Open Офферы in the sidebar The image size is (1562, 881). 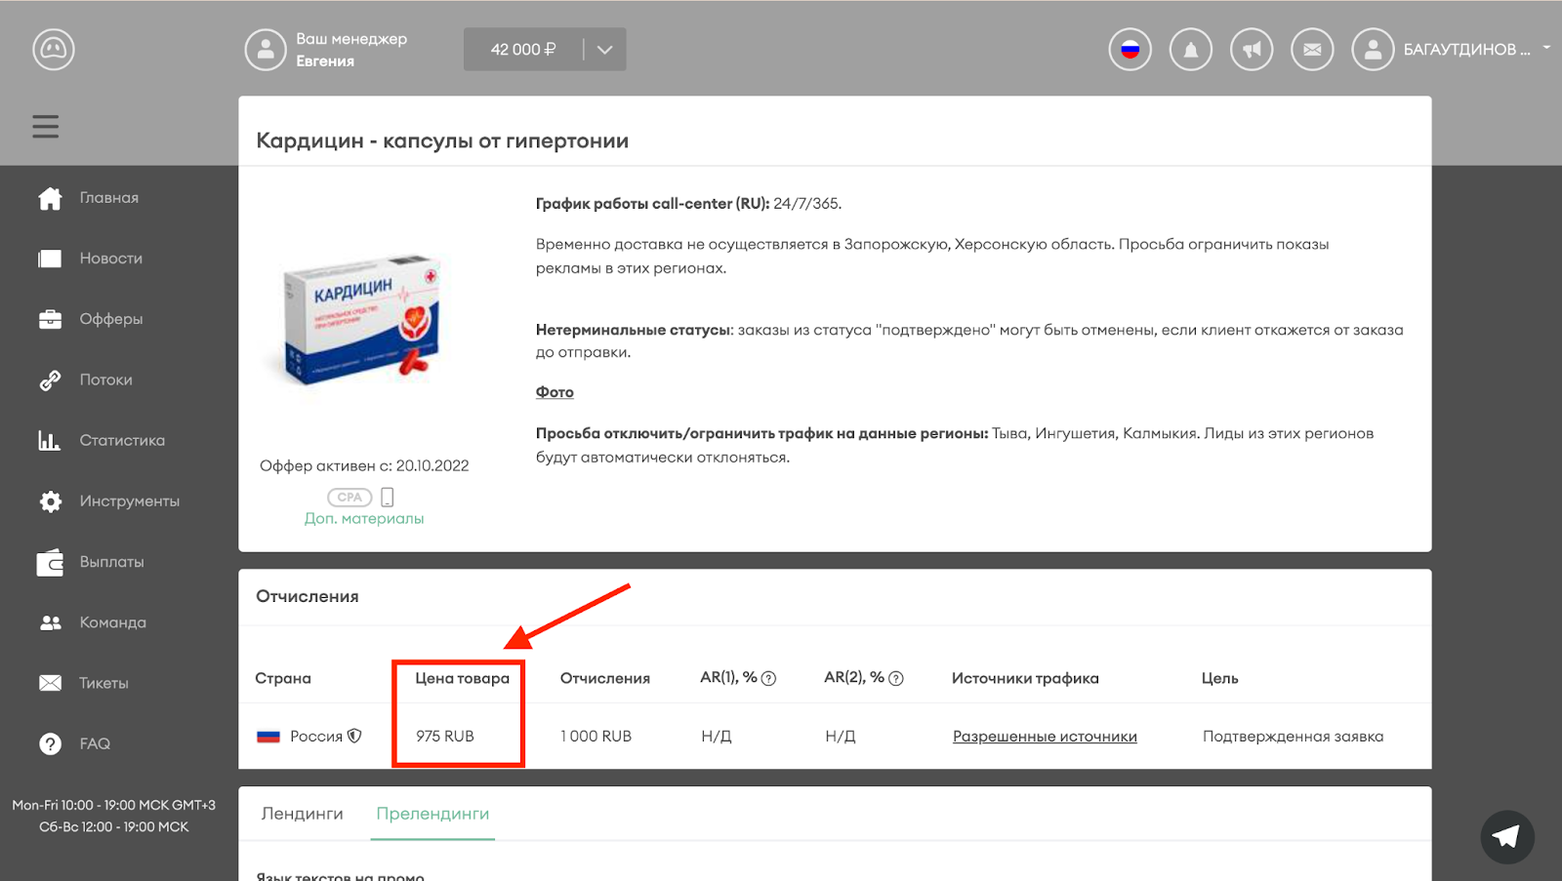pyautogui.click(x=111, y=319)
